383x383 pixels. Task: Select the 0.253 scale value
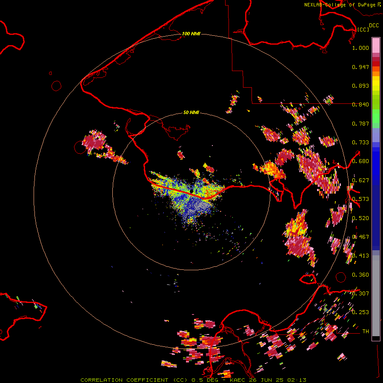(360, 312)
